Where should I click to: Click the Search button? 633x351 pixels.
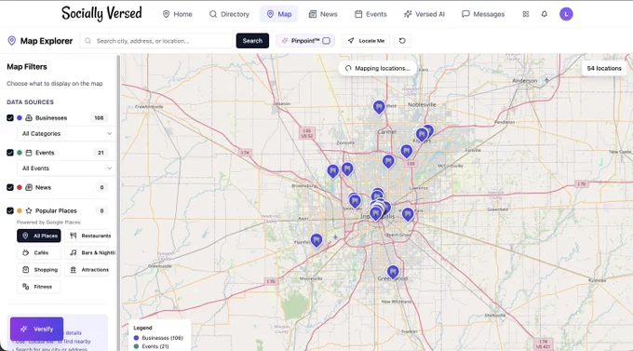252,41
